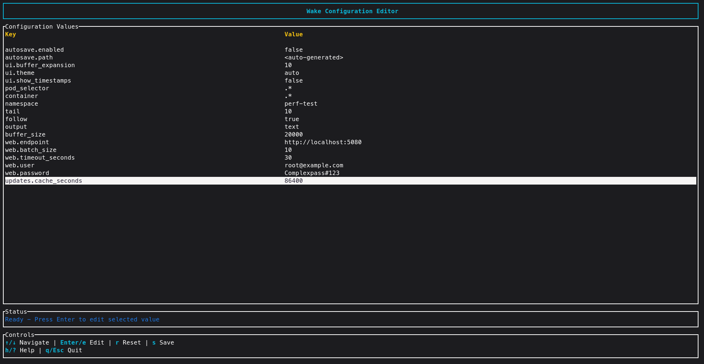The height and width of the screenshot is (364, 704).
Task: Select the follow setting row
Action: pos(16,119)
